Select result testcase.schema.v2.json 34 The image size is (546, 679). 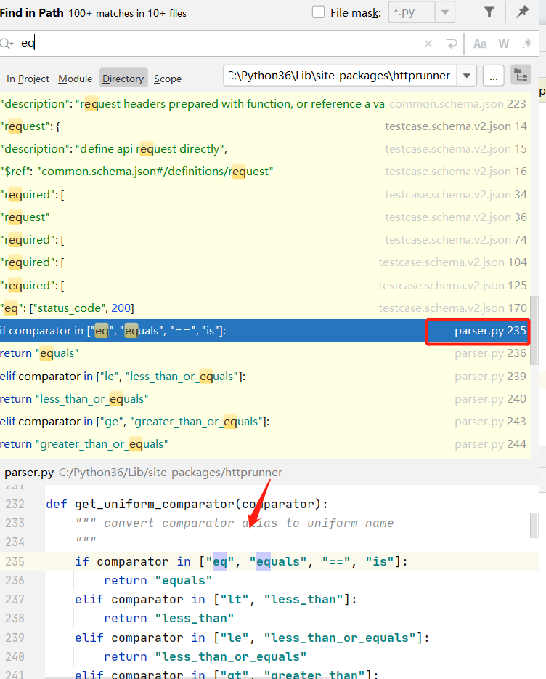click(265, 194)
